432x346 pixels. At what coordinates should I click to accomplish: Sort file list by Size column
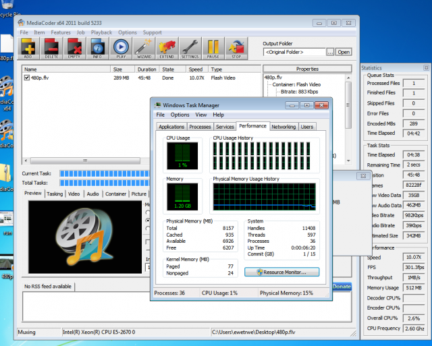click(x=122, y=69)
